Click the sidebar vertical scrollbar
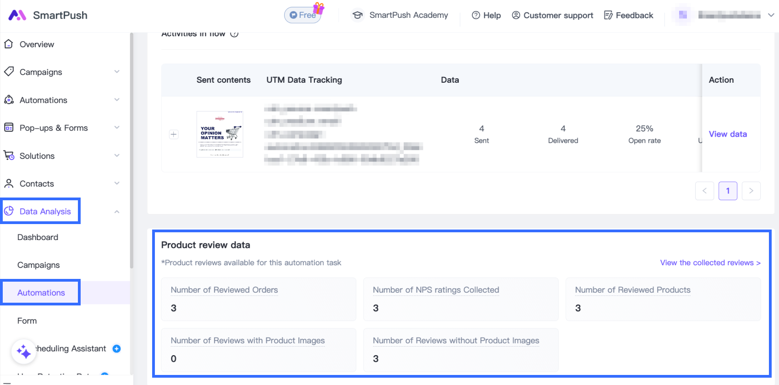 132,151
